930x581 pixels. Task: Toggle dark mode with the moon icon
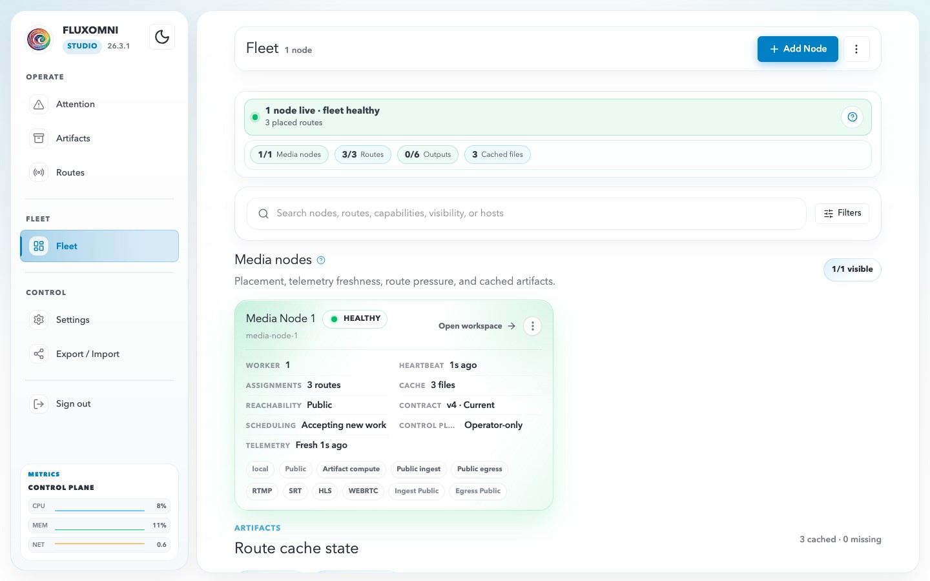point(162,37)
